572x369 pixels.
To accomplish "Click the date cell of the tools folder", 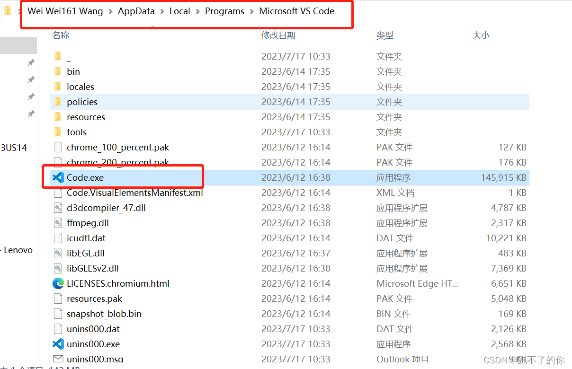I will [x=296, y=132].
